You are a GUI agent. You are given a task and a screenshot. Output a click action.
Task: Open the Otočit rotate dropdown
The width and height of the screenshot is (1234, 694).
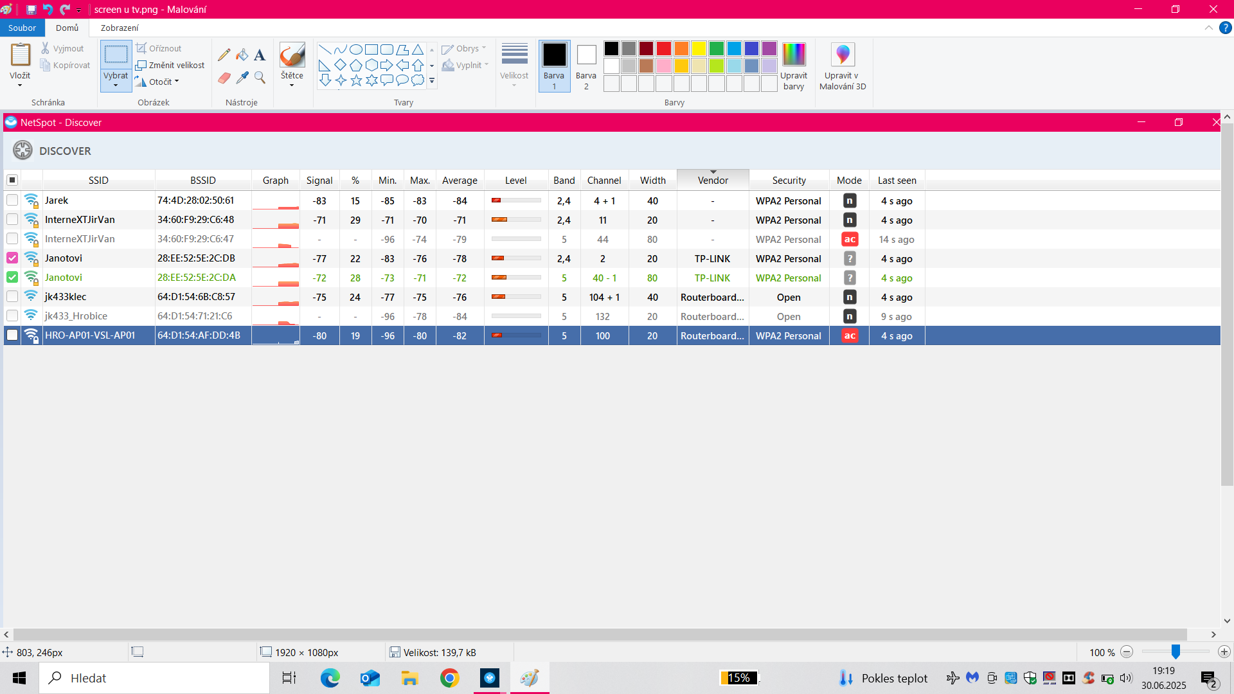[164, 82]
